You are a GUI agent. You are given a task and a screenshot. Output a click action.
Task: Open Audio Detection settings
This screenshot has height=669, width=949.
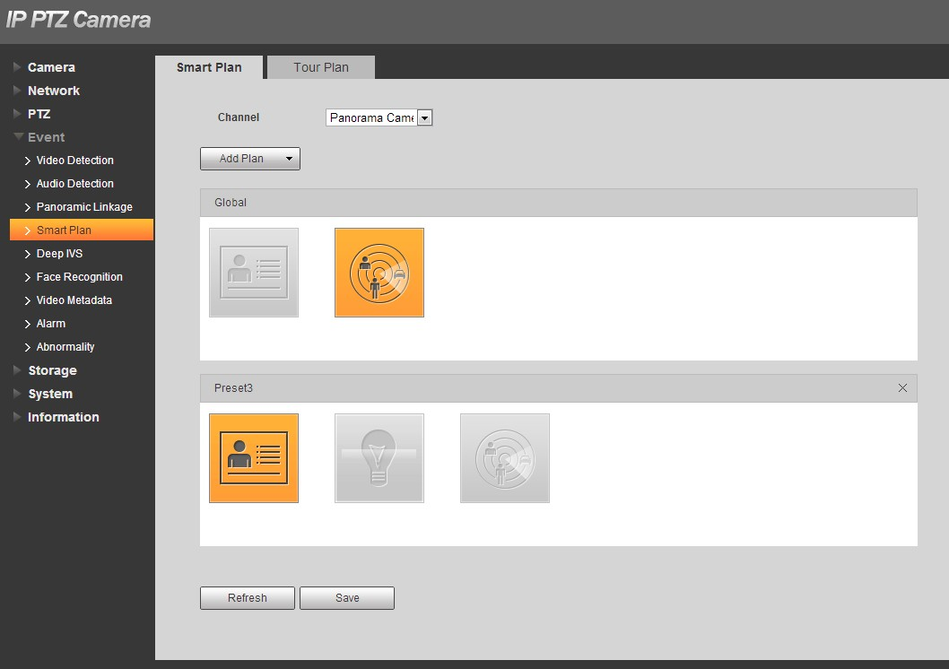point(75,183)
